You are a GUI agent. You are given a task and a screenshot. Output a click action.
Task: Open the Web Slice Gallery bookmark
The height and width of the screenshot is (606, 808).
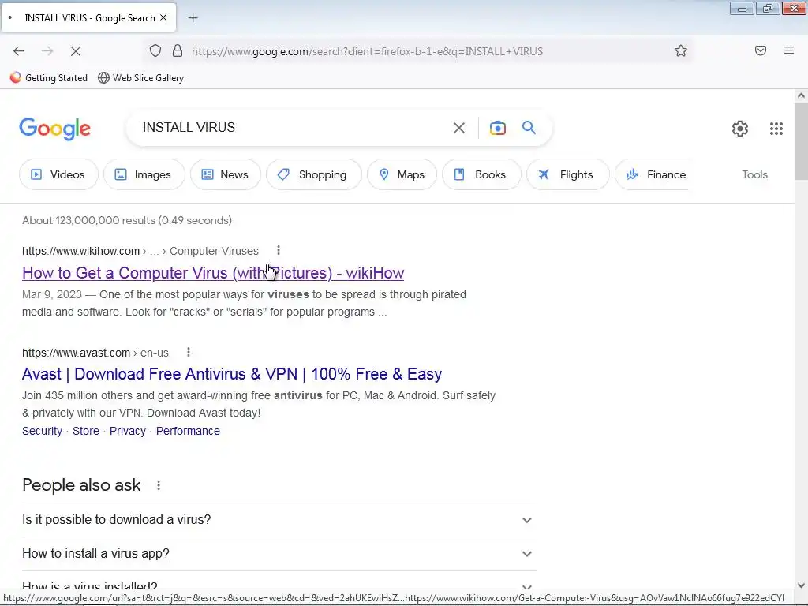point(140,78)
